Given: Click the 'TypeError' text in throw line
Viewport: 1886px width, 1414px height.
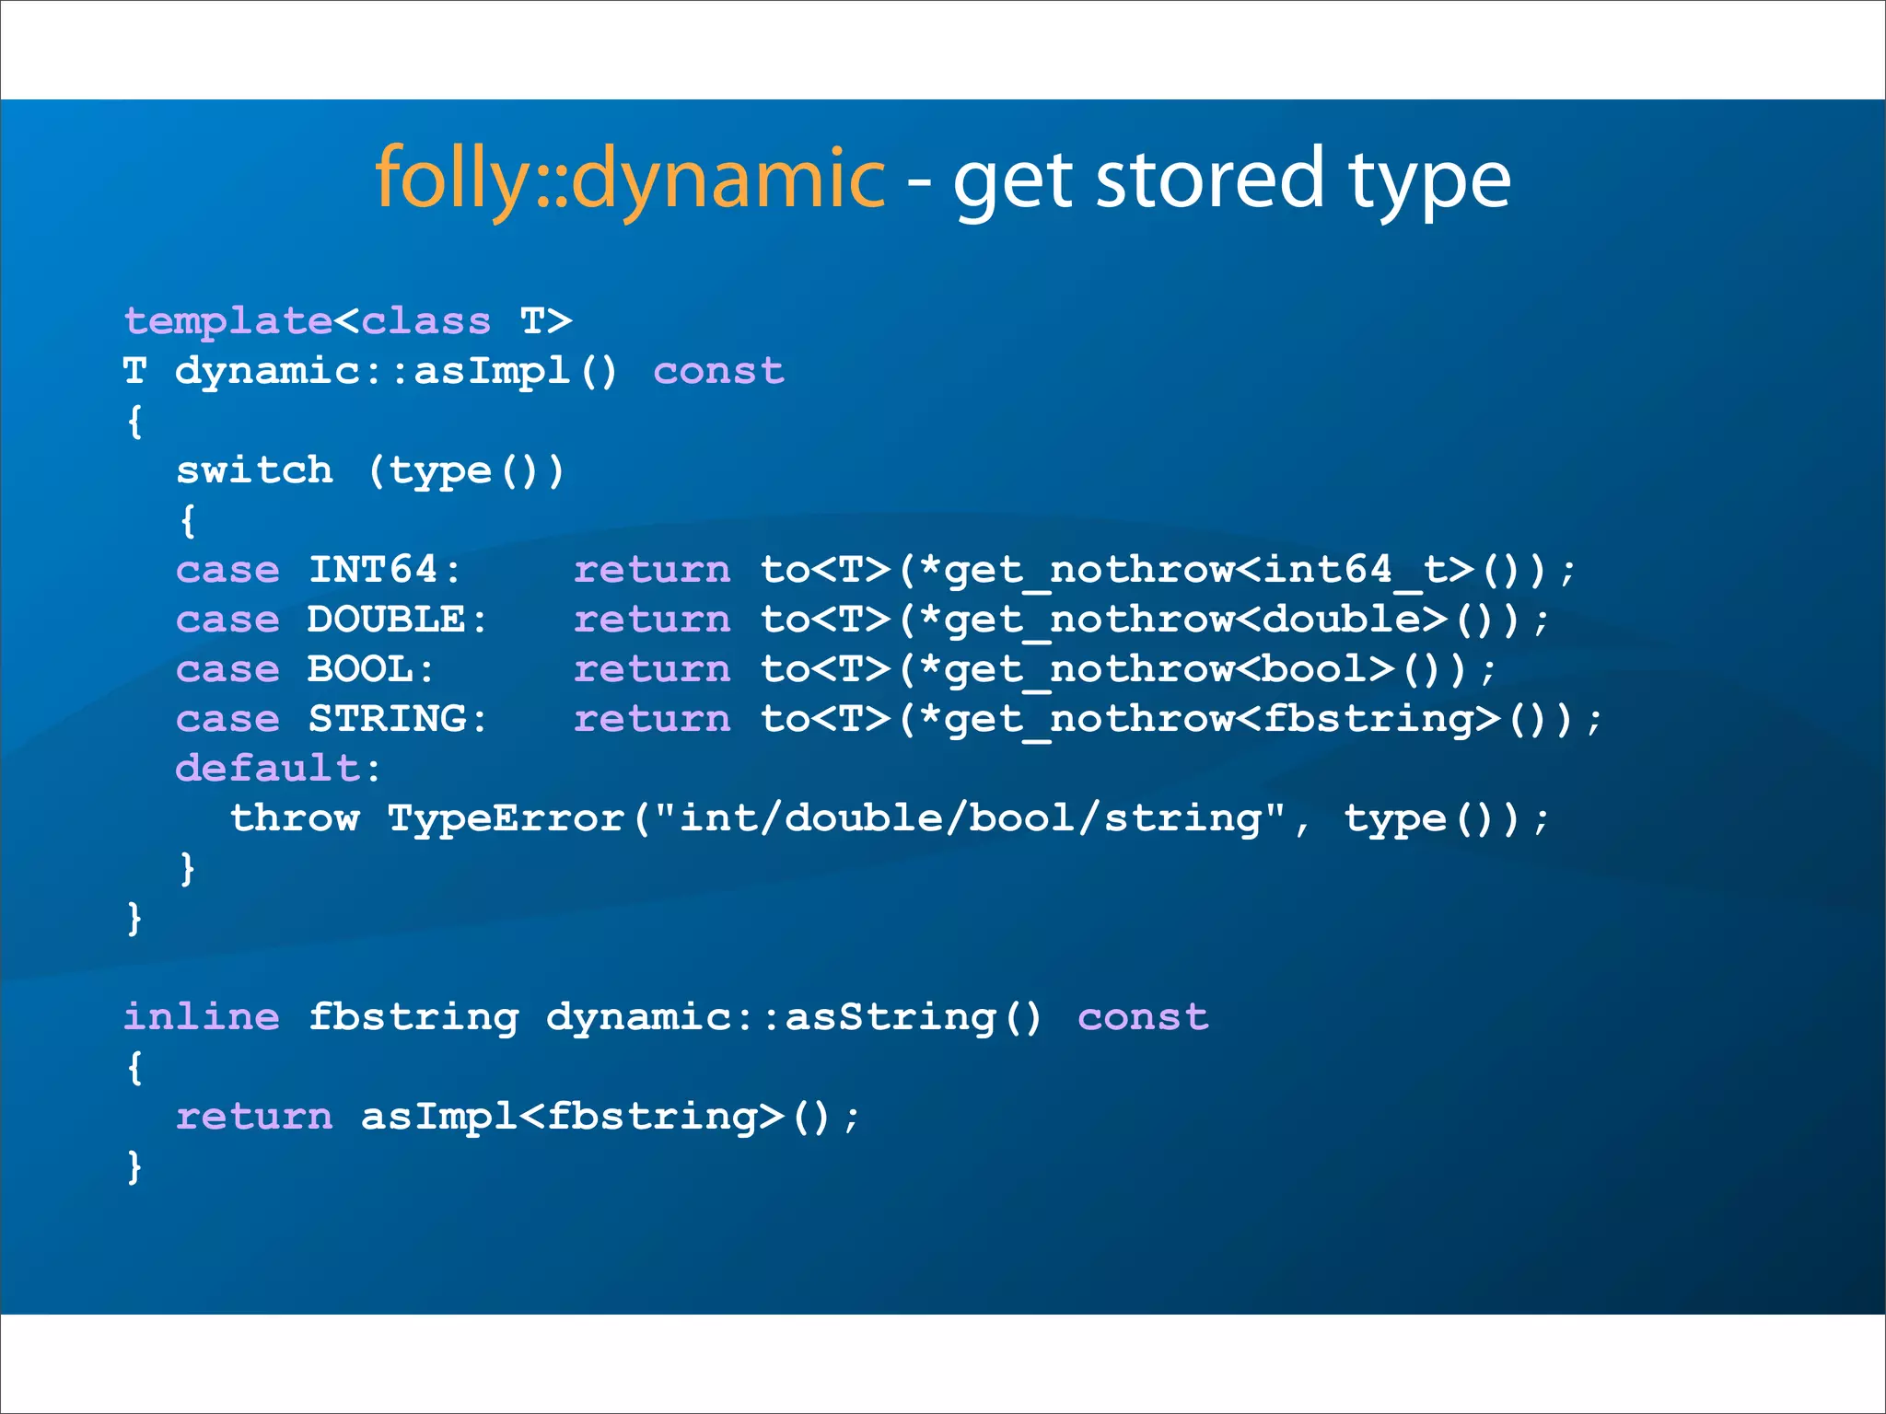Looking at the screenshot, I should (506, 818).
